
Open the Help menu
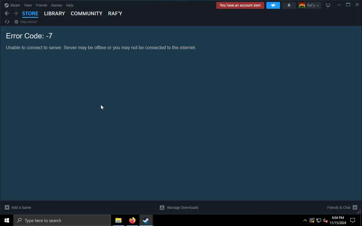coord(70,5)
